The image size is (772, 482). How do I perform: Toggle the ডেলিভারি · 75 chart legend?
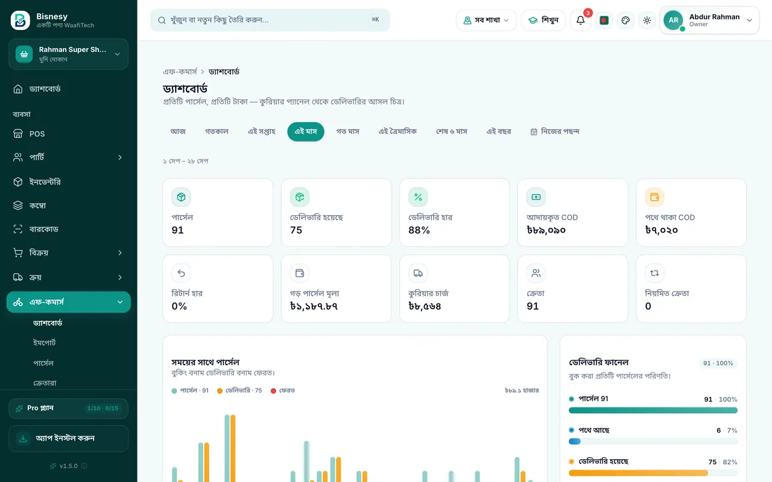point(239,390)
